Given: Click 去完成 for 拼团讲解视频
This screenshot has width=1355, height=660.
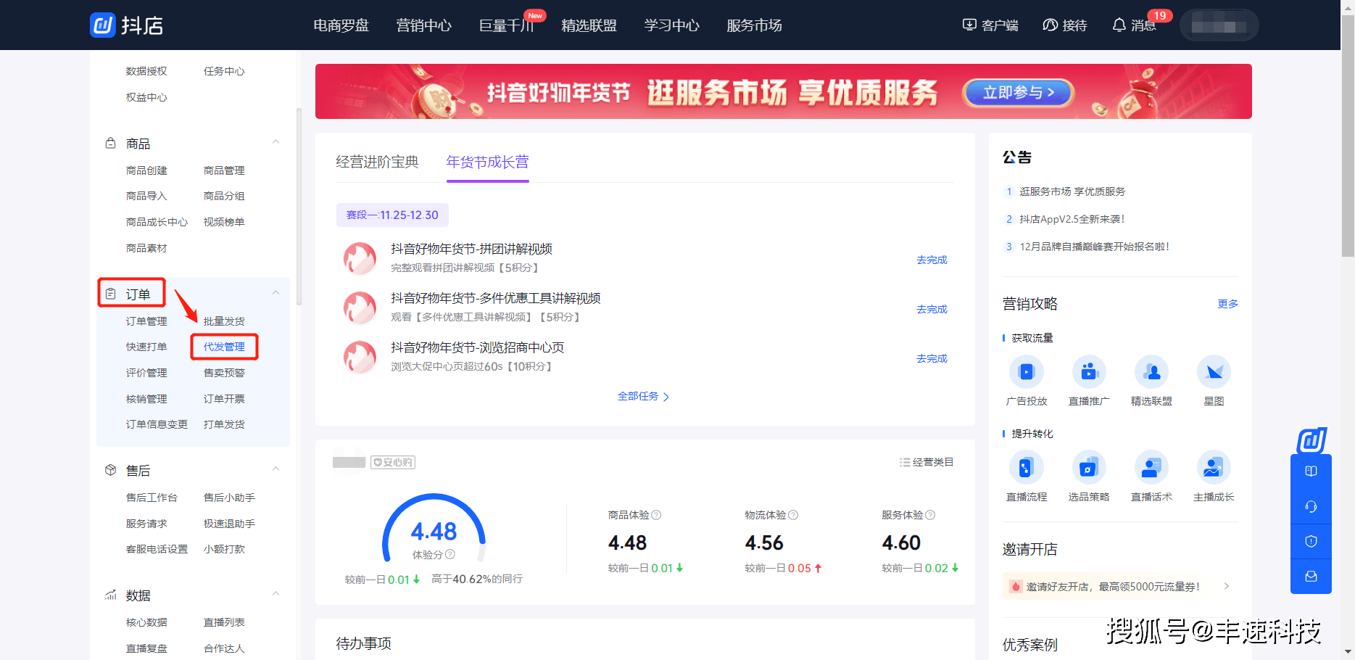Looking at the screenshot, I should pos(932,260).
